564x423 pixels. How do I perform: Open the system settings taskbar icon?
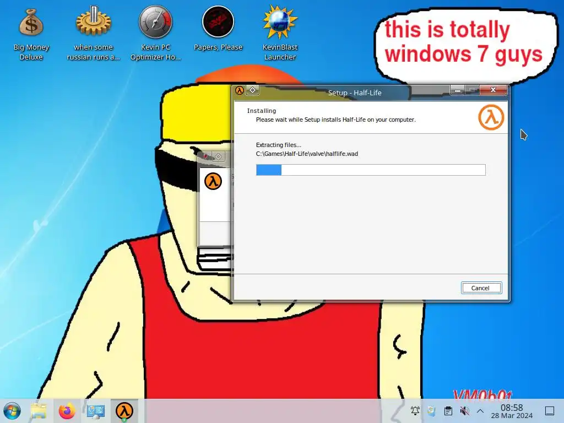pyautogui.click(x=96, y=411)
